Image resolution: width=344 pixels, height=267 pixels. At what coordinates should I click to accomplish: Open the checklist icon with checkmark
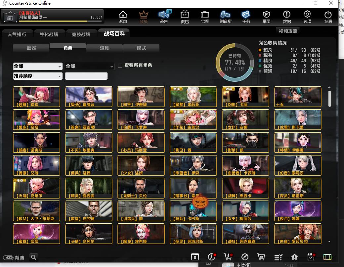[x=279, y=257]
